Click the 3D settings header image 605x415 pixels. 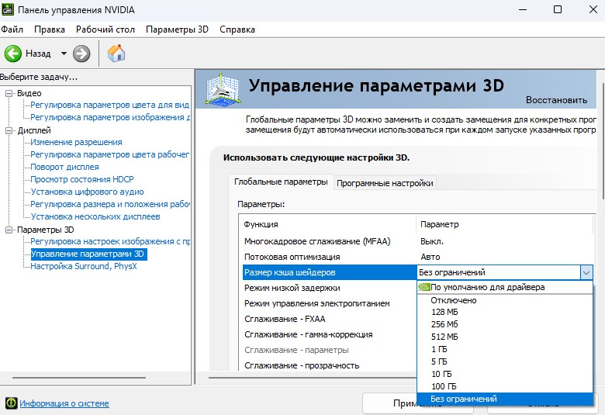click(223, 89)
